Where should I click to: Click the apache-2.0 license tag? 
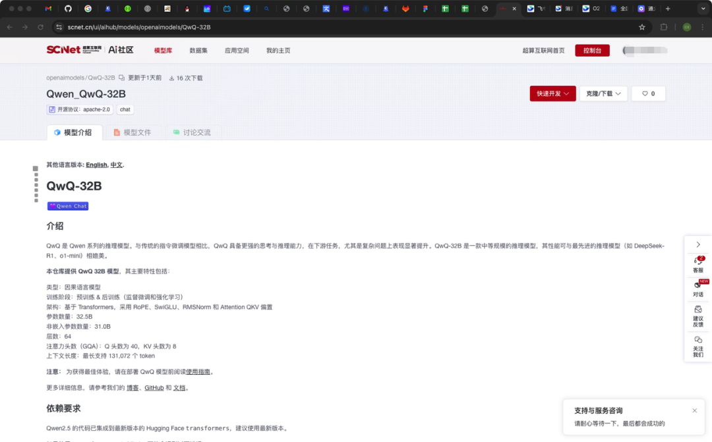click(x=80, y=109)
